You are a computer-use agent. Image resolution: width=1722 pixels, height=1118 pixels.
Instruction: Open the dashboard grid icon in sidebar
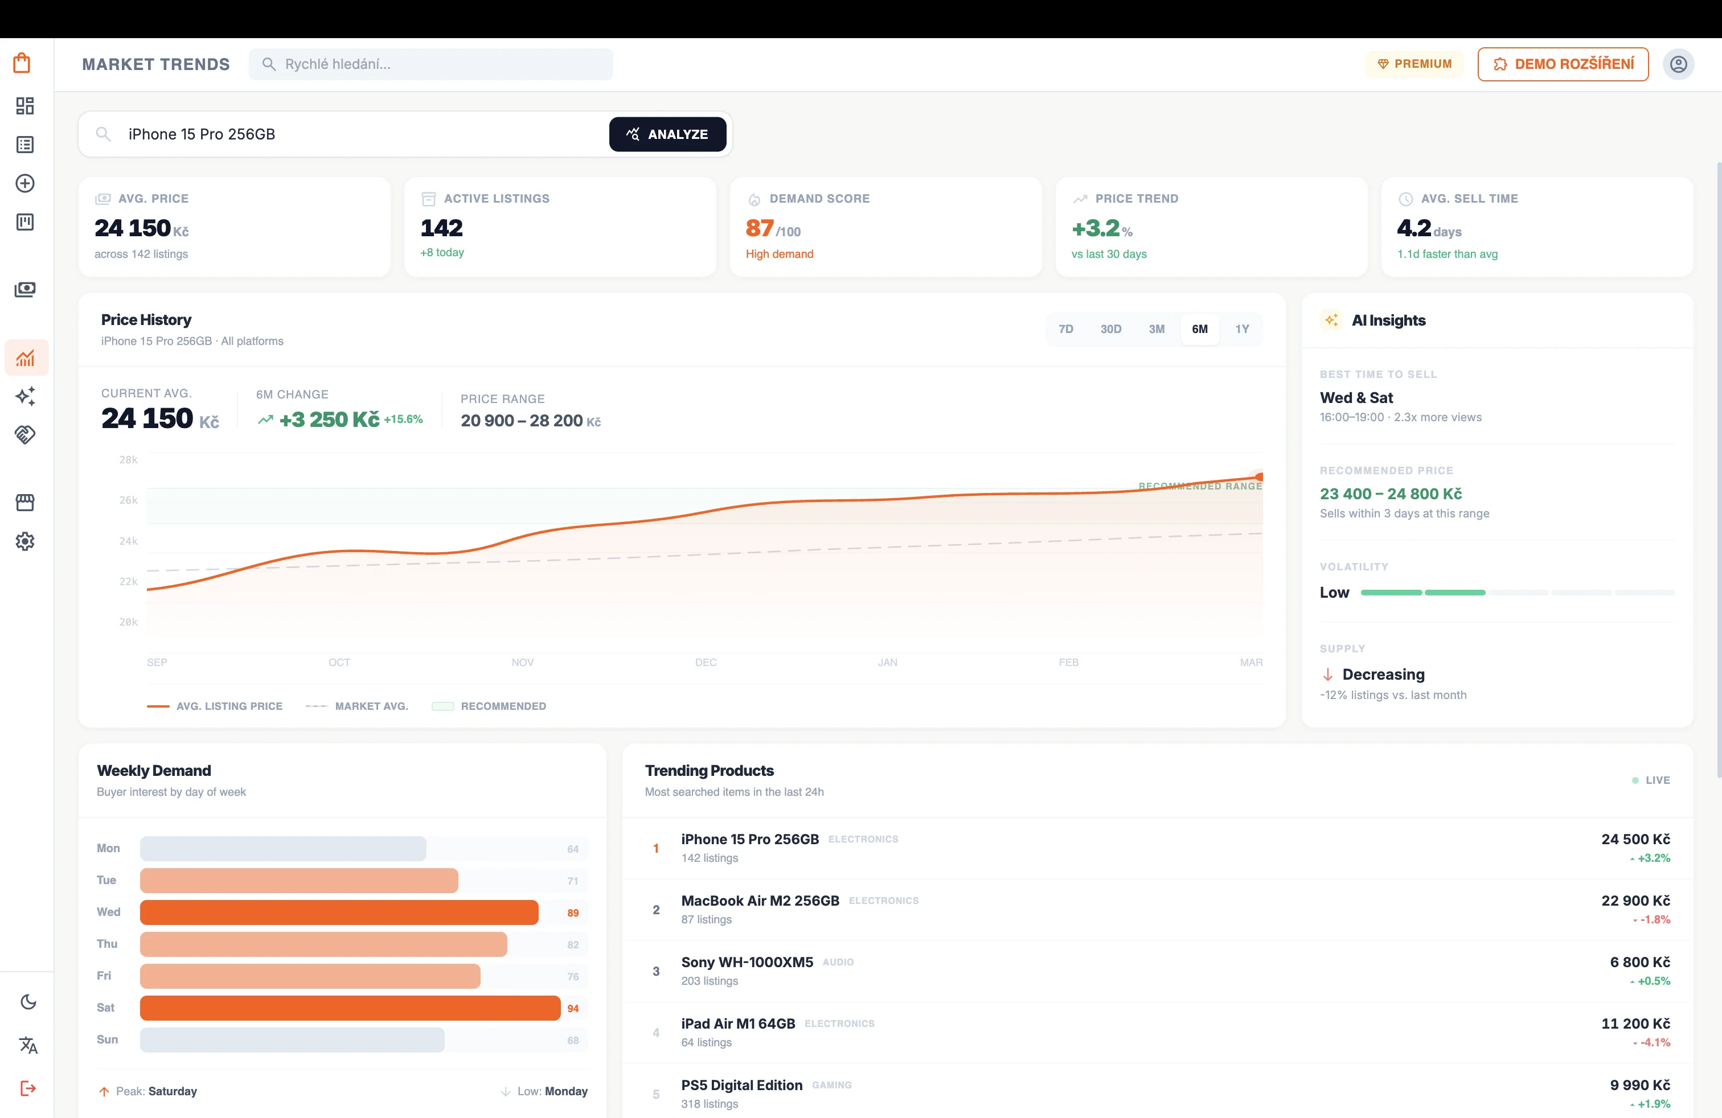point(25,106)
